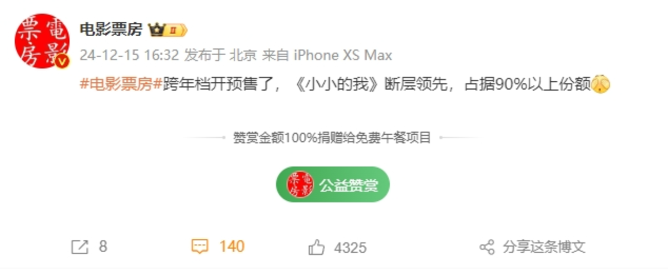Open the 24-12-15 16:32 timestamp

[129, 55]
